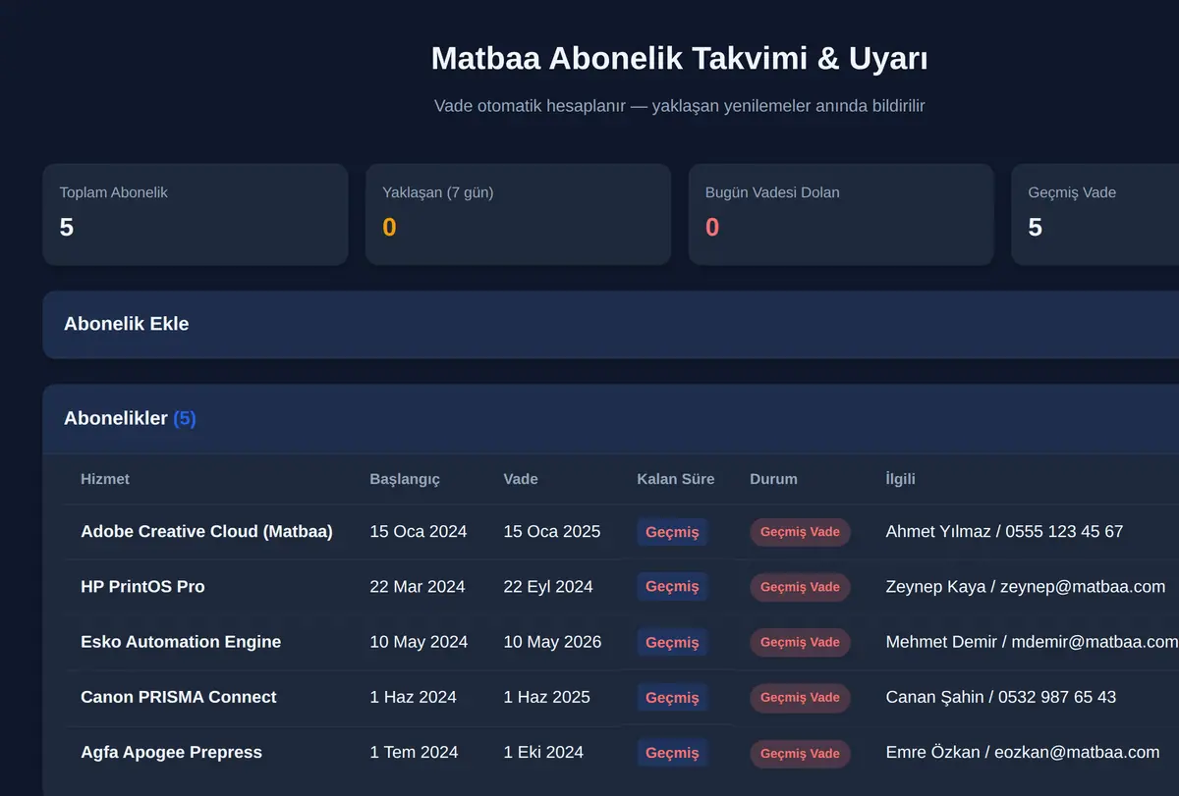Viewport: 1179px width, 796px height.
Task: Click Geçmiş remaining-time badge in Adobe row
Action: point(672,532)
